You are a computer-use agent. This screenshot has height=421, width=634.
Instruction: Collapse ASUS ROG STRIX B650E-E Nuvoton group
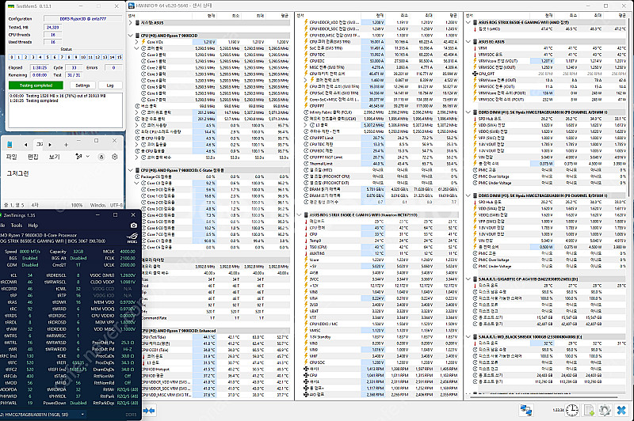tap(300, 214)
